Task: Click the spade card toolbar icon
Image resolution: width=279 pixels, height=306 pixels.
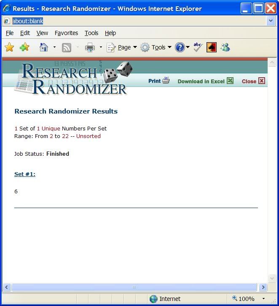Action: coord(212,47)
